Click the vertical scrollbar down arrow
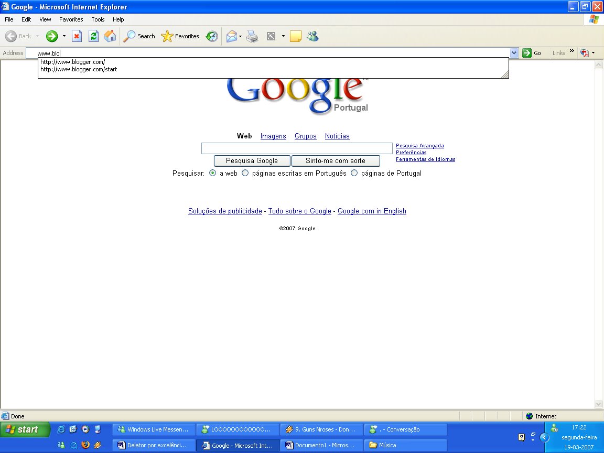 click(598, 404)
